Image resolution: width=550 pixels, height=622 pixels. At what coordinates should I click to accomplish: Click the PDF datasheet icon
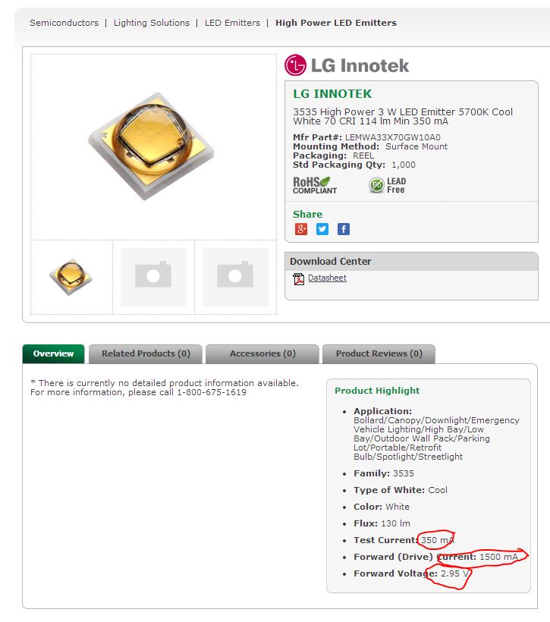[x=298, y=278]
